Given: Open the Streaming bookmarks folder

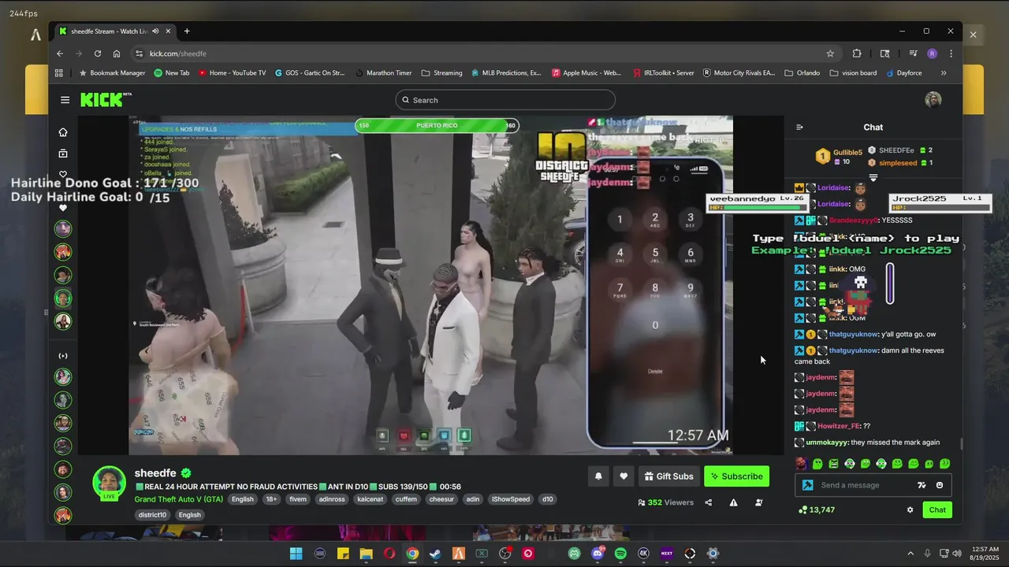Looking at the screenshot, I should pyautogui.click(x=441, y=72).
